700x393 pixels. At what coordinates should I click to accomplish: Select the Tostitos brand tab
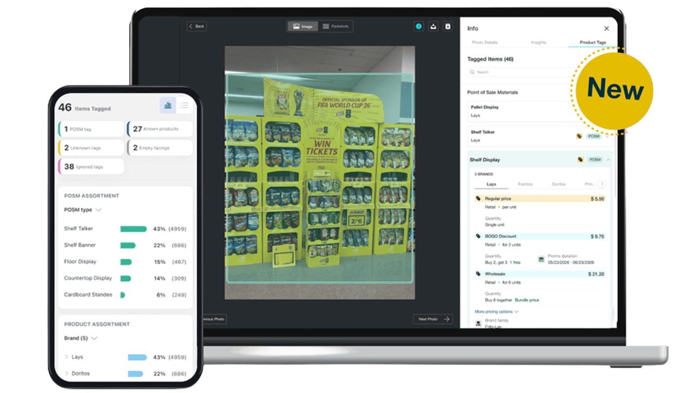pos(525,185)
